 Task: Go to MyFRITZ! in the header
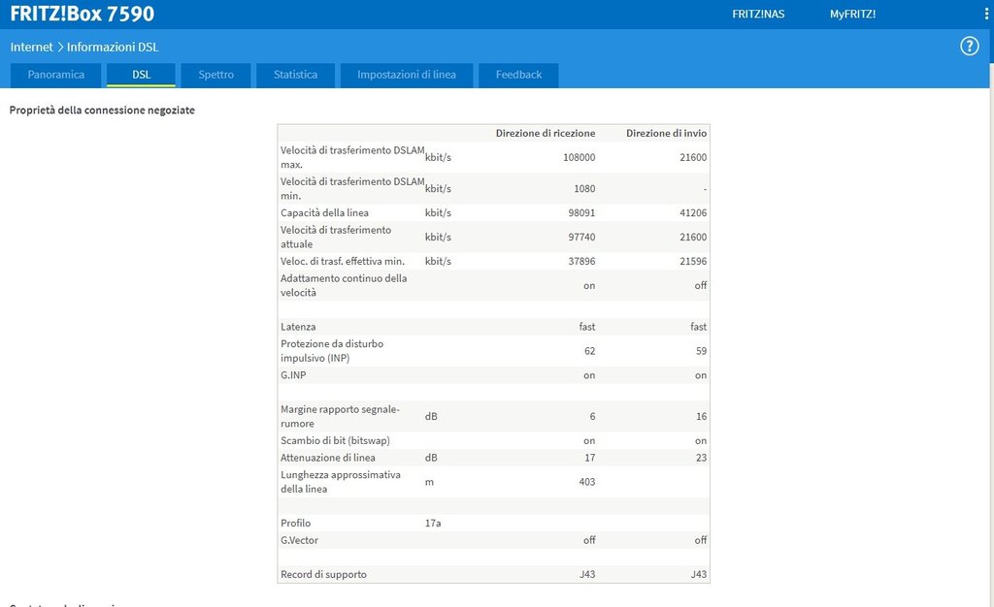coord(852,15)
